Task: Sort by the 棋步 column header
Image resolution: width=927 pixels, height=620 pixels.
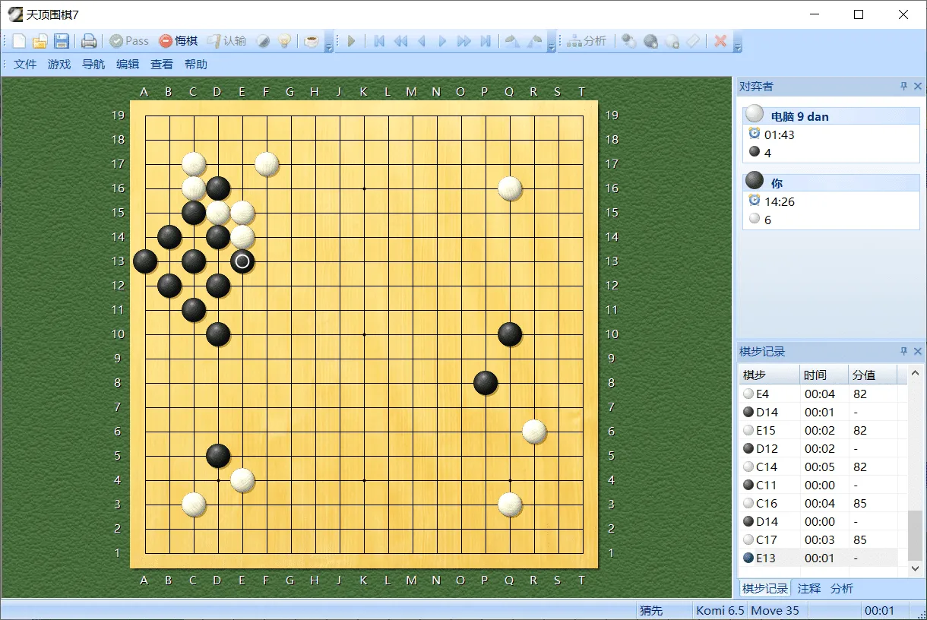Action: 769,375
